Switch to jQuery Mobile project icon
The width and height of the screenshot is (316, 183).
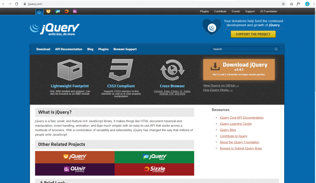coord(58,11)
